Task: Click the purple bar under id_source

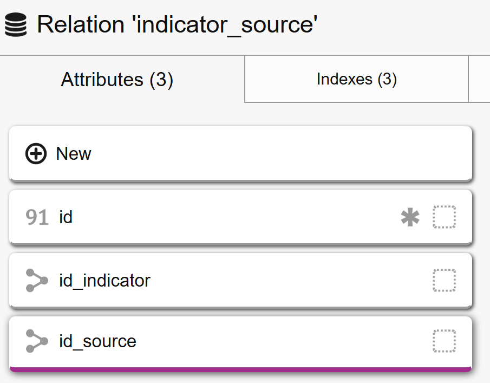Action: (240, 369)
